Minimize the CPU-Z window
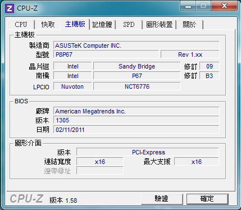Screen dimensions: 241x210 click(188, 6)
